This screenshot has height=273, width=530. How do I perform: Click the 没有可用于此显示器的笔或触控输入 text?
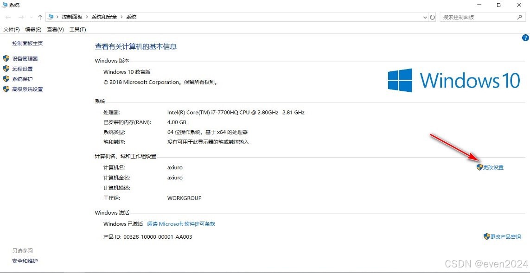[208, 142]
